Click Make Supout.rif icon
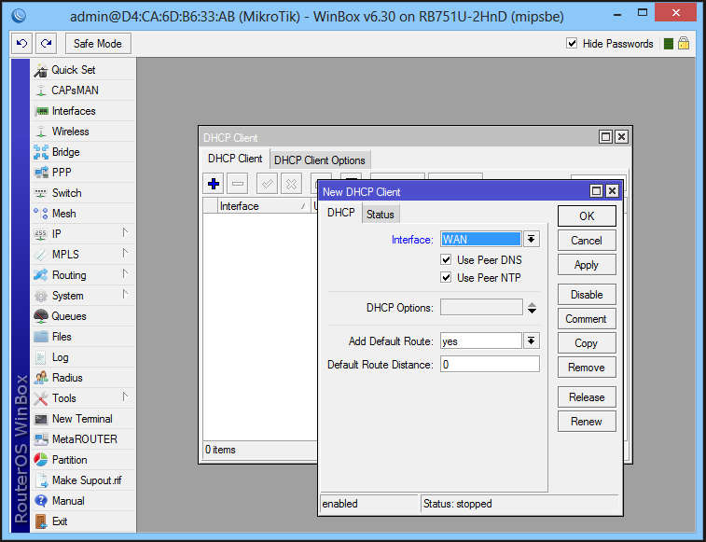The width and height of the screenshot is (706, 542). pyautogui.click(x=41, y=480)
